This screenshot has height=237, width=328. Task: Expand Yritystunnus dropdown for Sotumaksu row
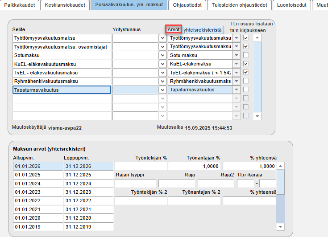coord(162,55)
